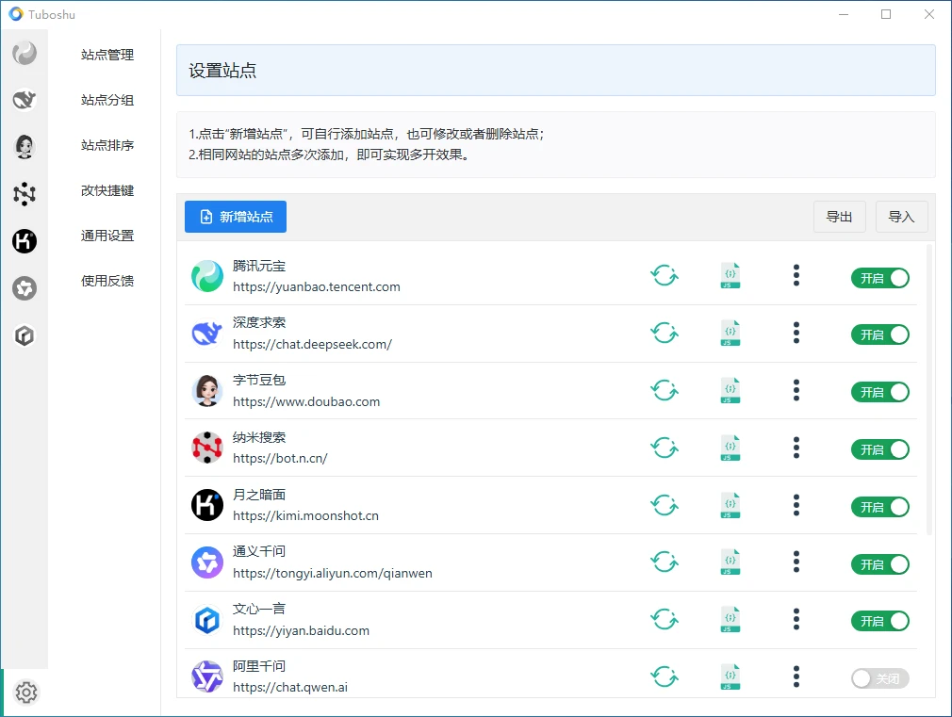Viewport: 952px width, 717px height.
Task: Expand three-dot menu for 字节豆包
Action: coord(796,391)
